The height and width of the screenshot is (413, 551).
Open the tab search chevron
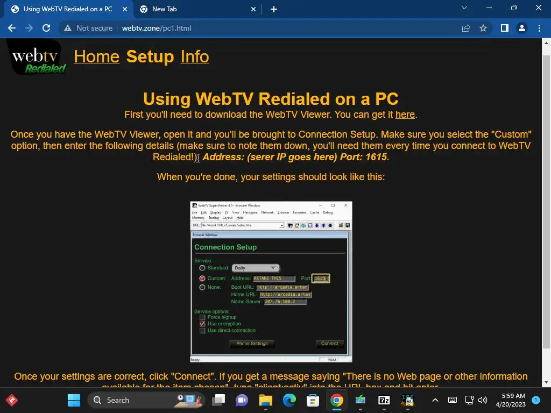pyautogui.click(x=464, y=8)
